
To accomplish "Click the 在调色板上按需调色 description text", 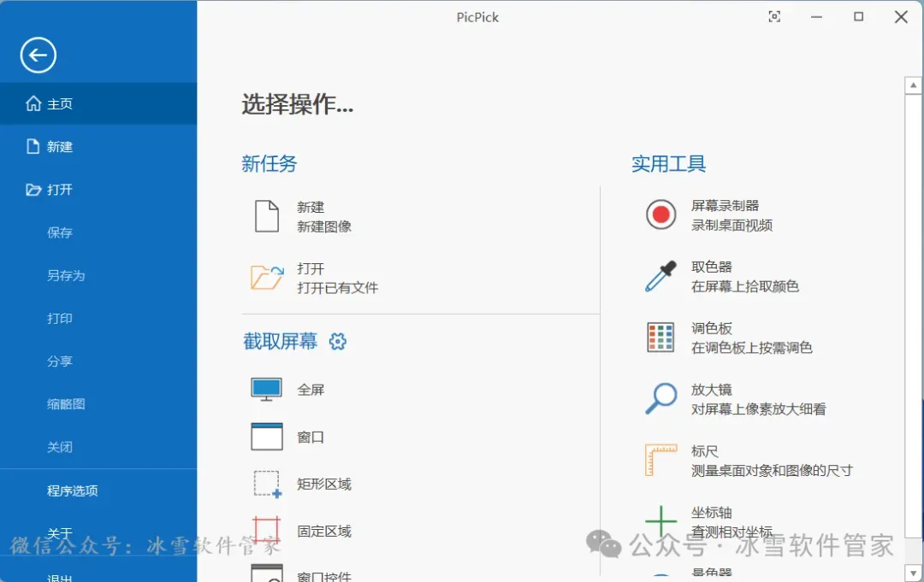I will click(x=752, y=348).
